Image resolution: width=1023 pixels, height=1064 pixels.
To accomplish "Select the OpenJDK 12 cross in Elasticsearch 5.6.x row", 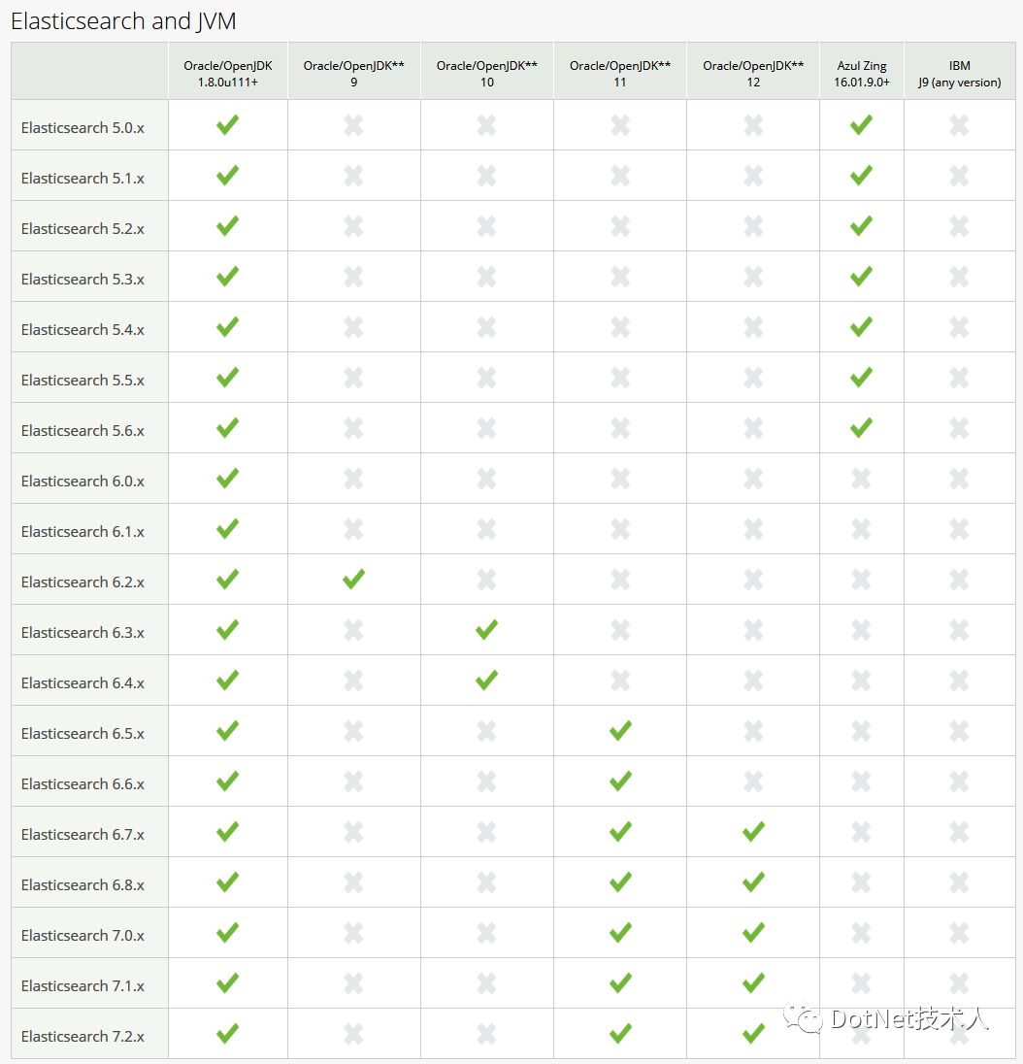I will pyautogui.click(x=753, y=428).
